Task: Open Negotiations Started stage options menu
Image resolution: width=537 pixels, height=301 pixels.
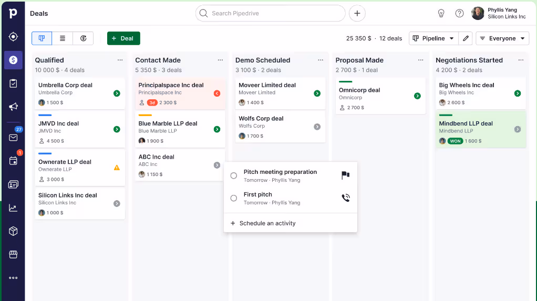Action: click(x=521, y=60)
